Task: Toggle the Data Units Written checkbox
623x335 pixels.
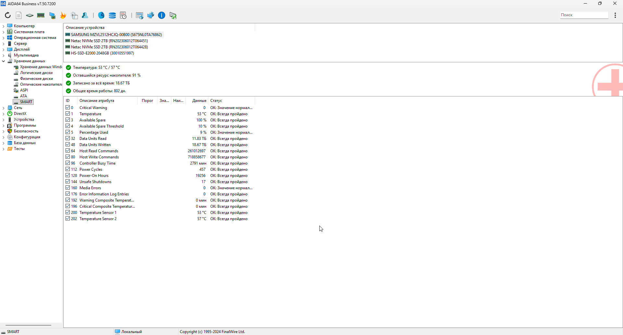Action: pyautogui.click(x=67, y=144)
